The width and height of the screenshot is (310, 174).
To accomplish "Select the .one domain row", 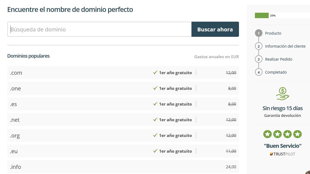I will click(123, 88).
